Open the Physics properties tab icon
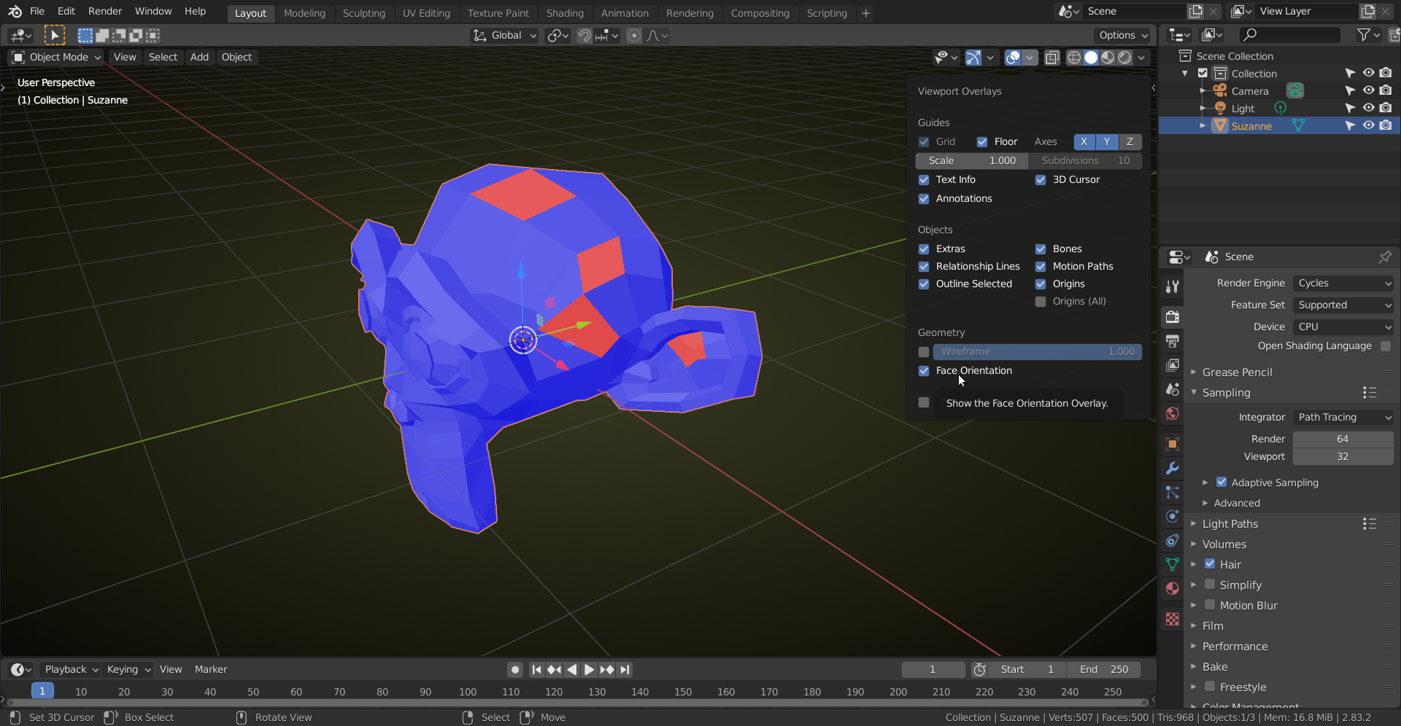Screen dimensions: 1401x726 (x=1173, y=516)
